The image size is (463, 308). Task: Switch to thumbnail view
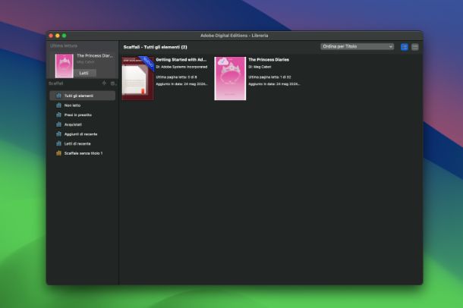(405, 47)
